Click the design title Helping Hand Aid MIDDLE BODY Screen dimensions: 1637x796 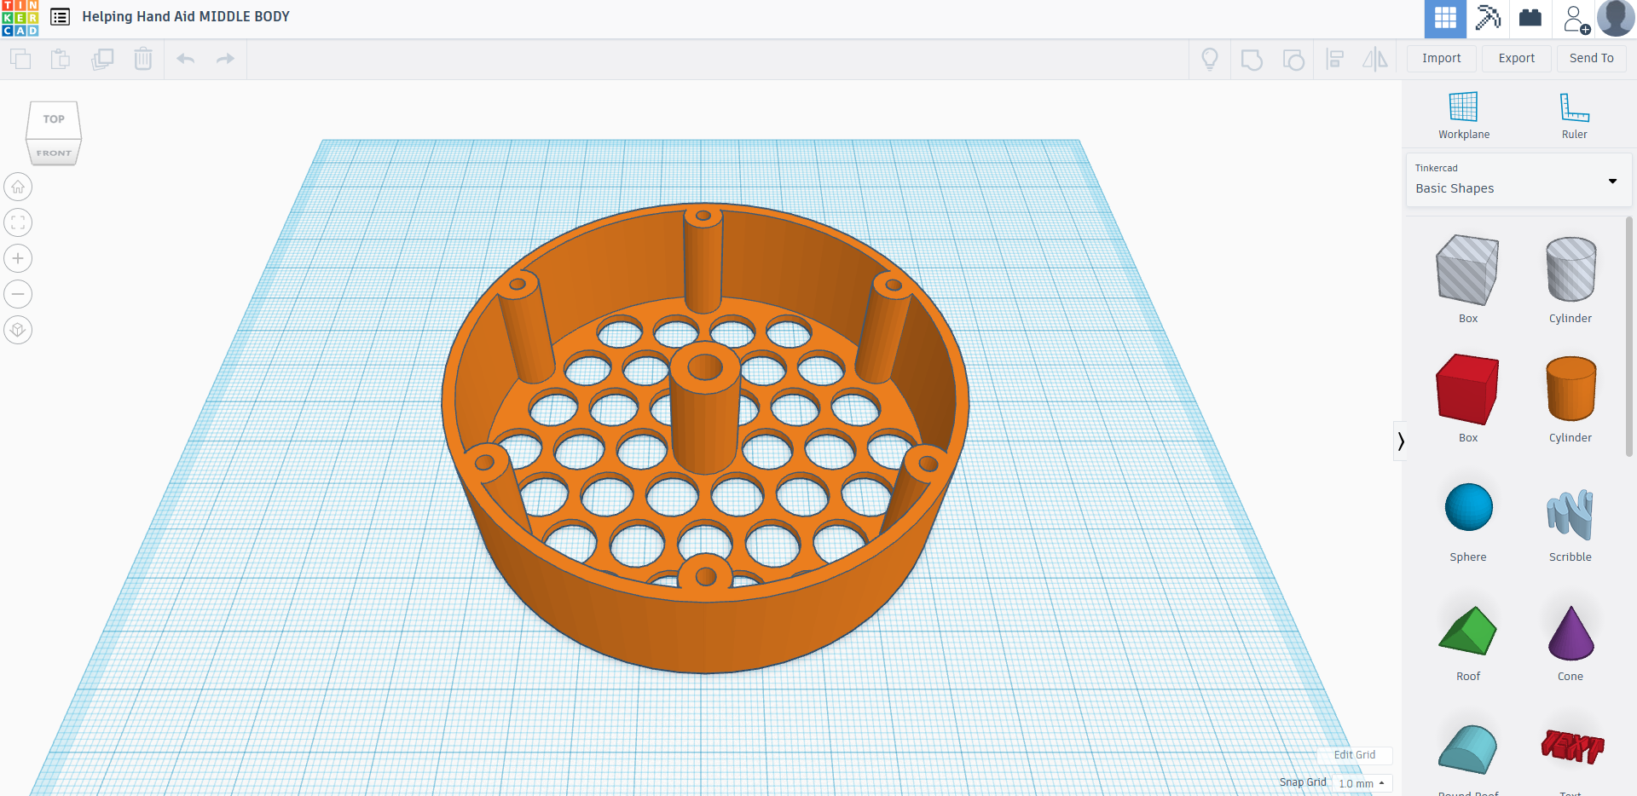[186, 17]
